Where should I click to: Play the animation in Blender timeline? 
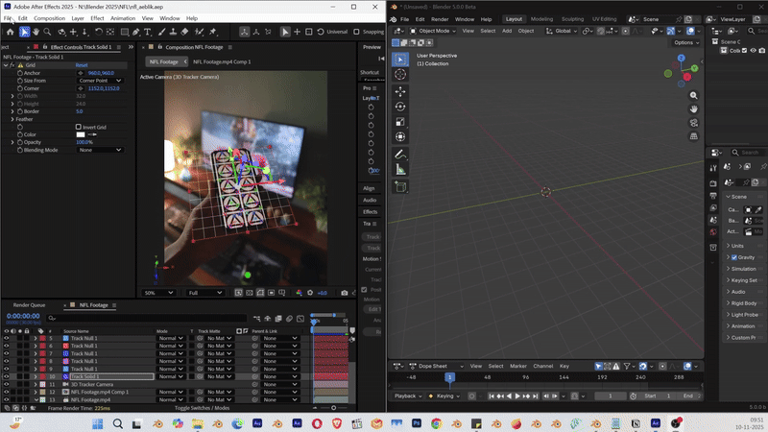pos(516,396)
